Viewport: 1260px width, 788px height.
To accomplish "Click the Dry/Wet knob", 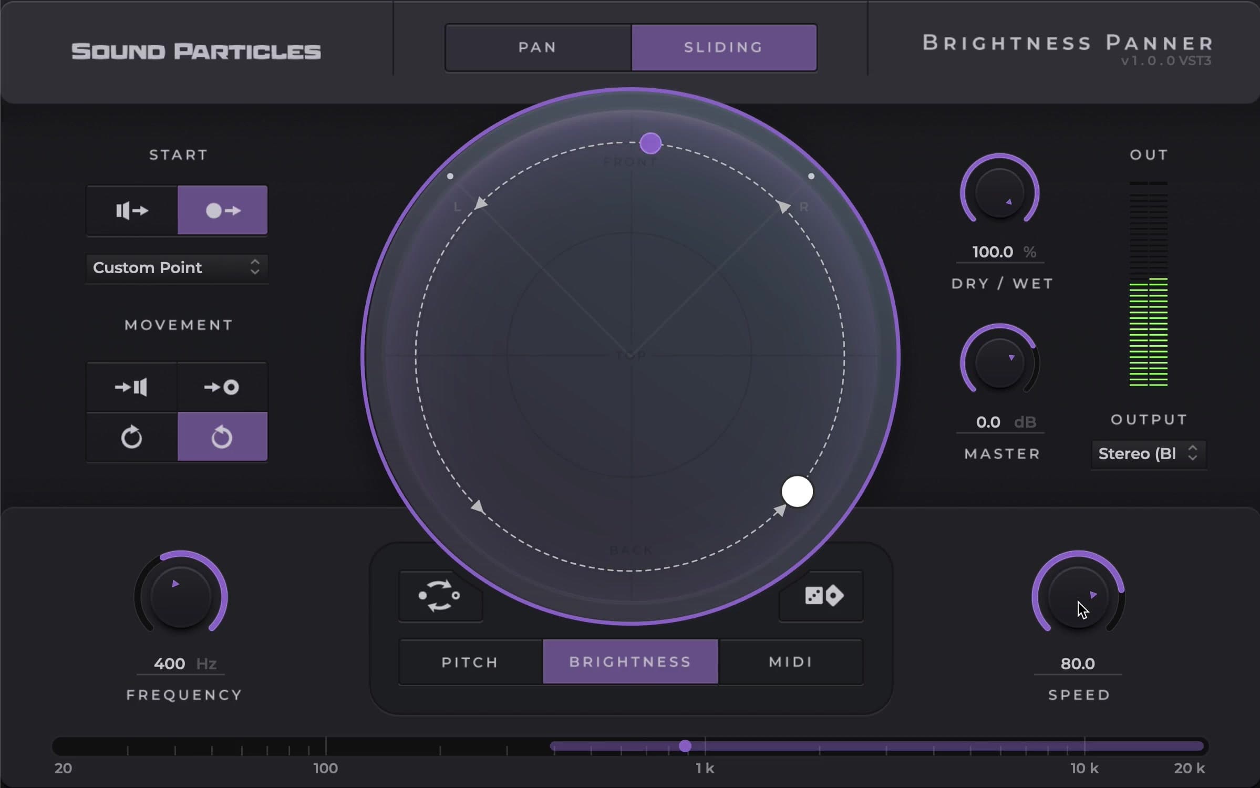I will click(x=1000, y=192).
